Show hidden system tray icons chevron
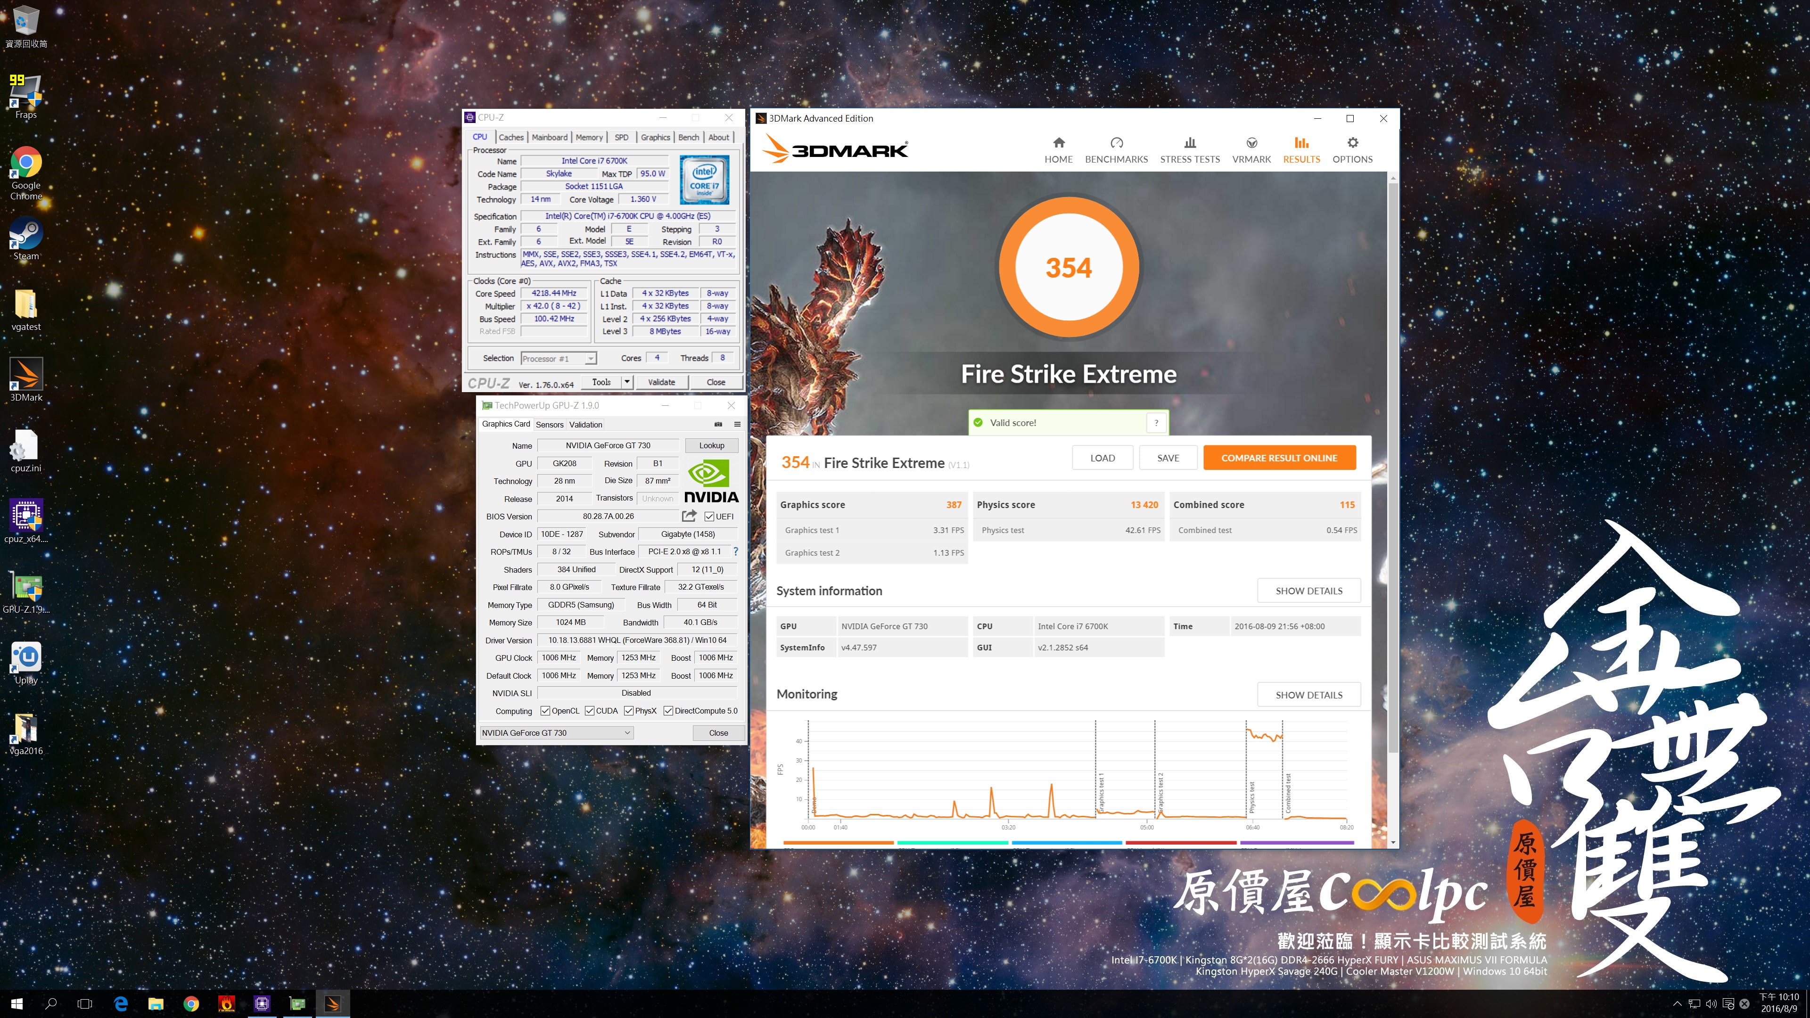 1677,1004
